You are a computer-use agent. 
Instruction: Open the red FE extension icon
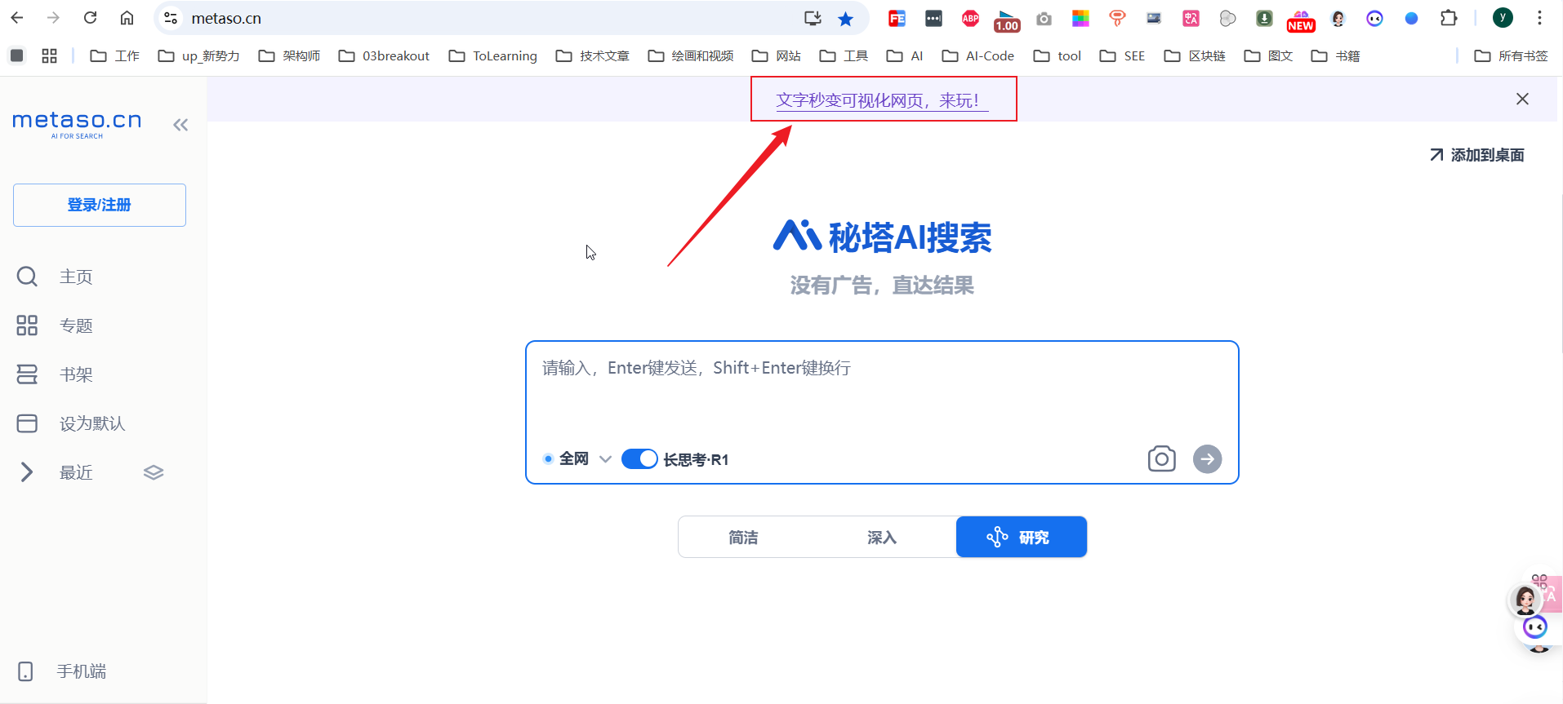point(897,19)
